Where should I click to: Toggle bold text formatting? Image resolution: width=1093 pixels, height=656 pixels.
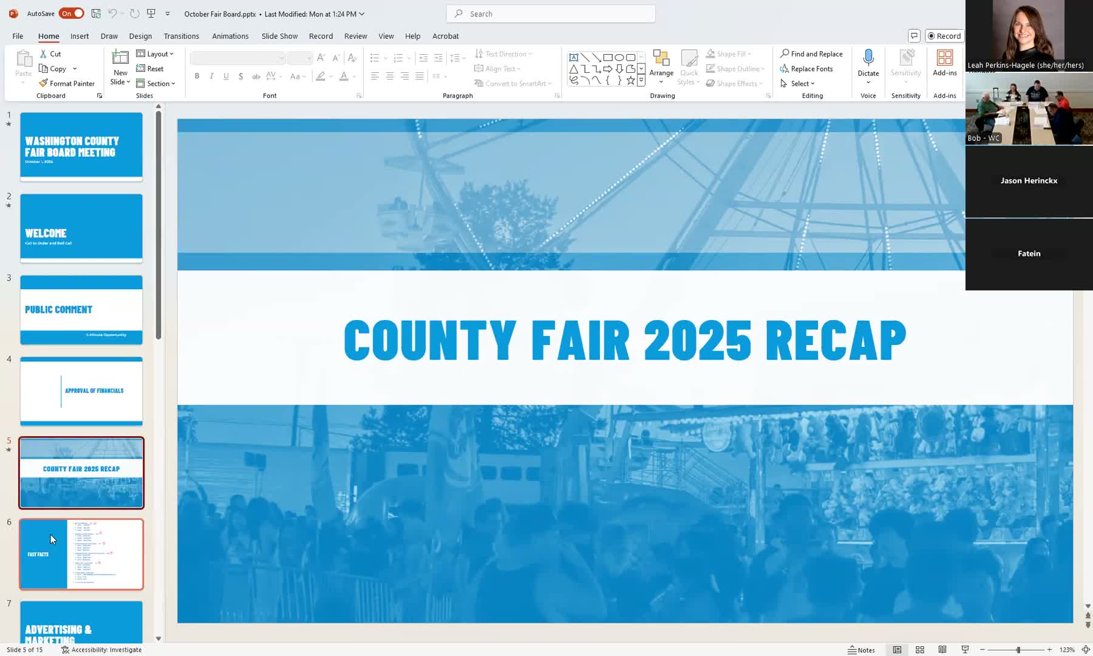(197, 76)
